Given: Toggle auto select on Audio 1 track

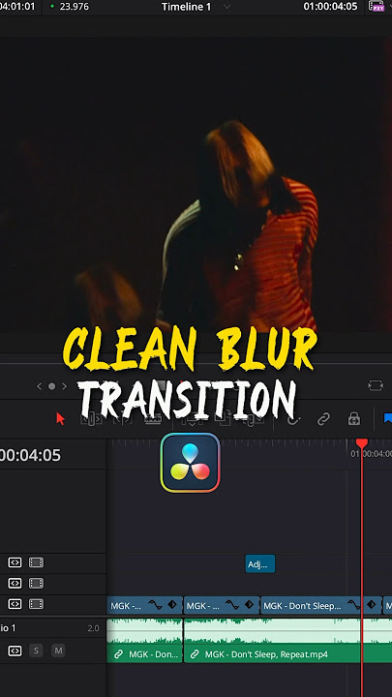Looking at the screenshot, I should click(15, 651).
